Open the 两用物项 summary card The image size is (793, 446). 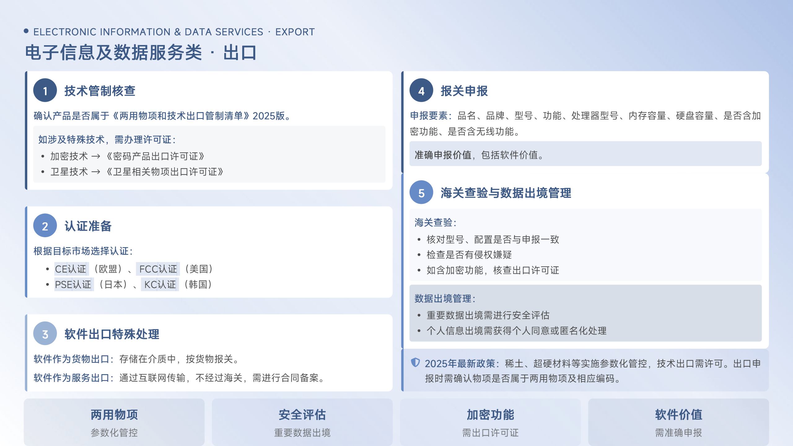pyautogui.click(x=114, y=422)
